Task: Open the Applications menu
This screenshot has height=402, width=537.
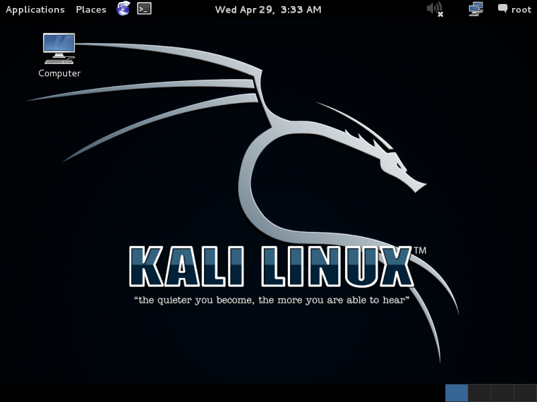Action: pyautogui.click(x=35, y=9)
